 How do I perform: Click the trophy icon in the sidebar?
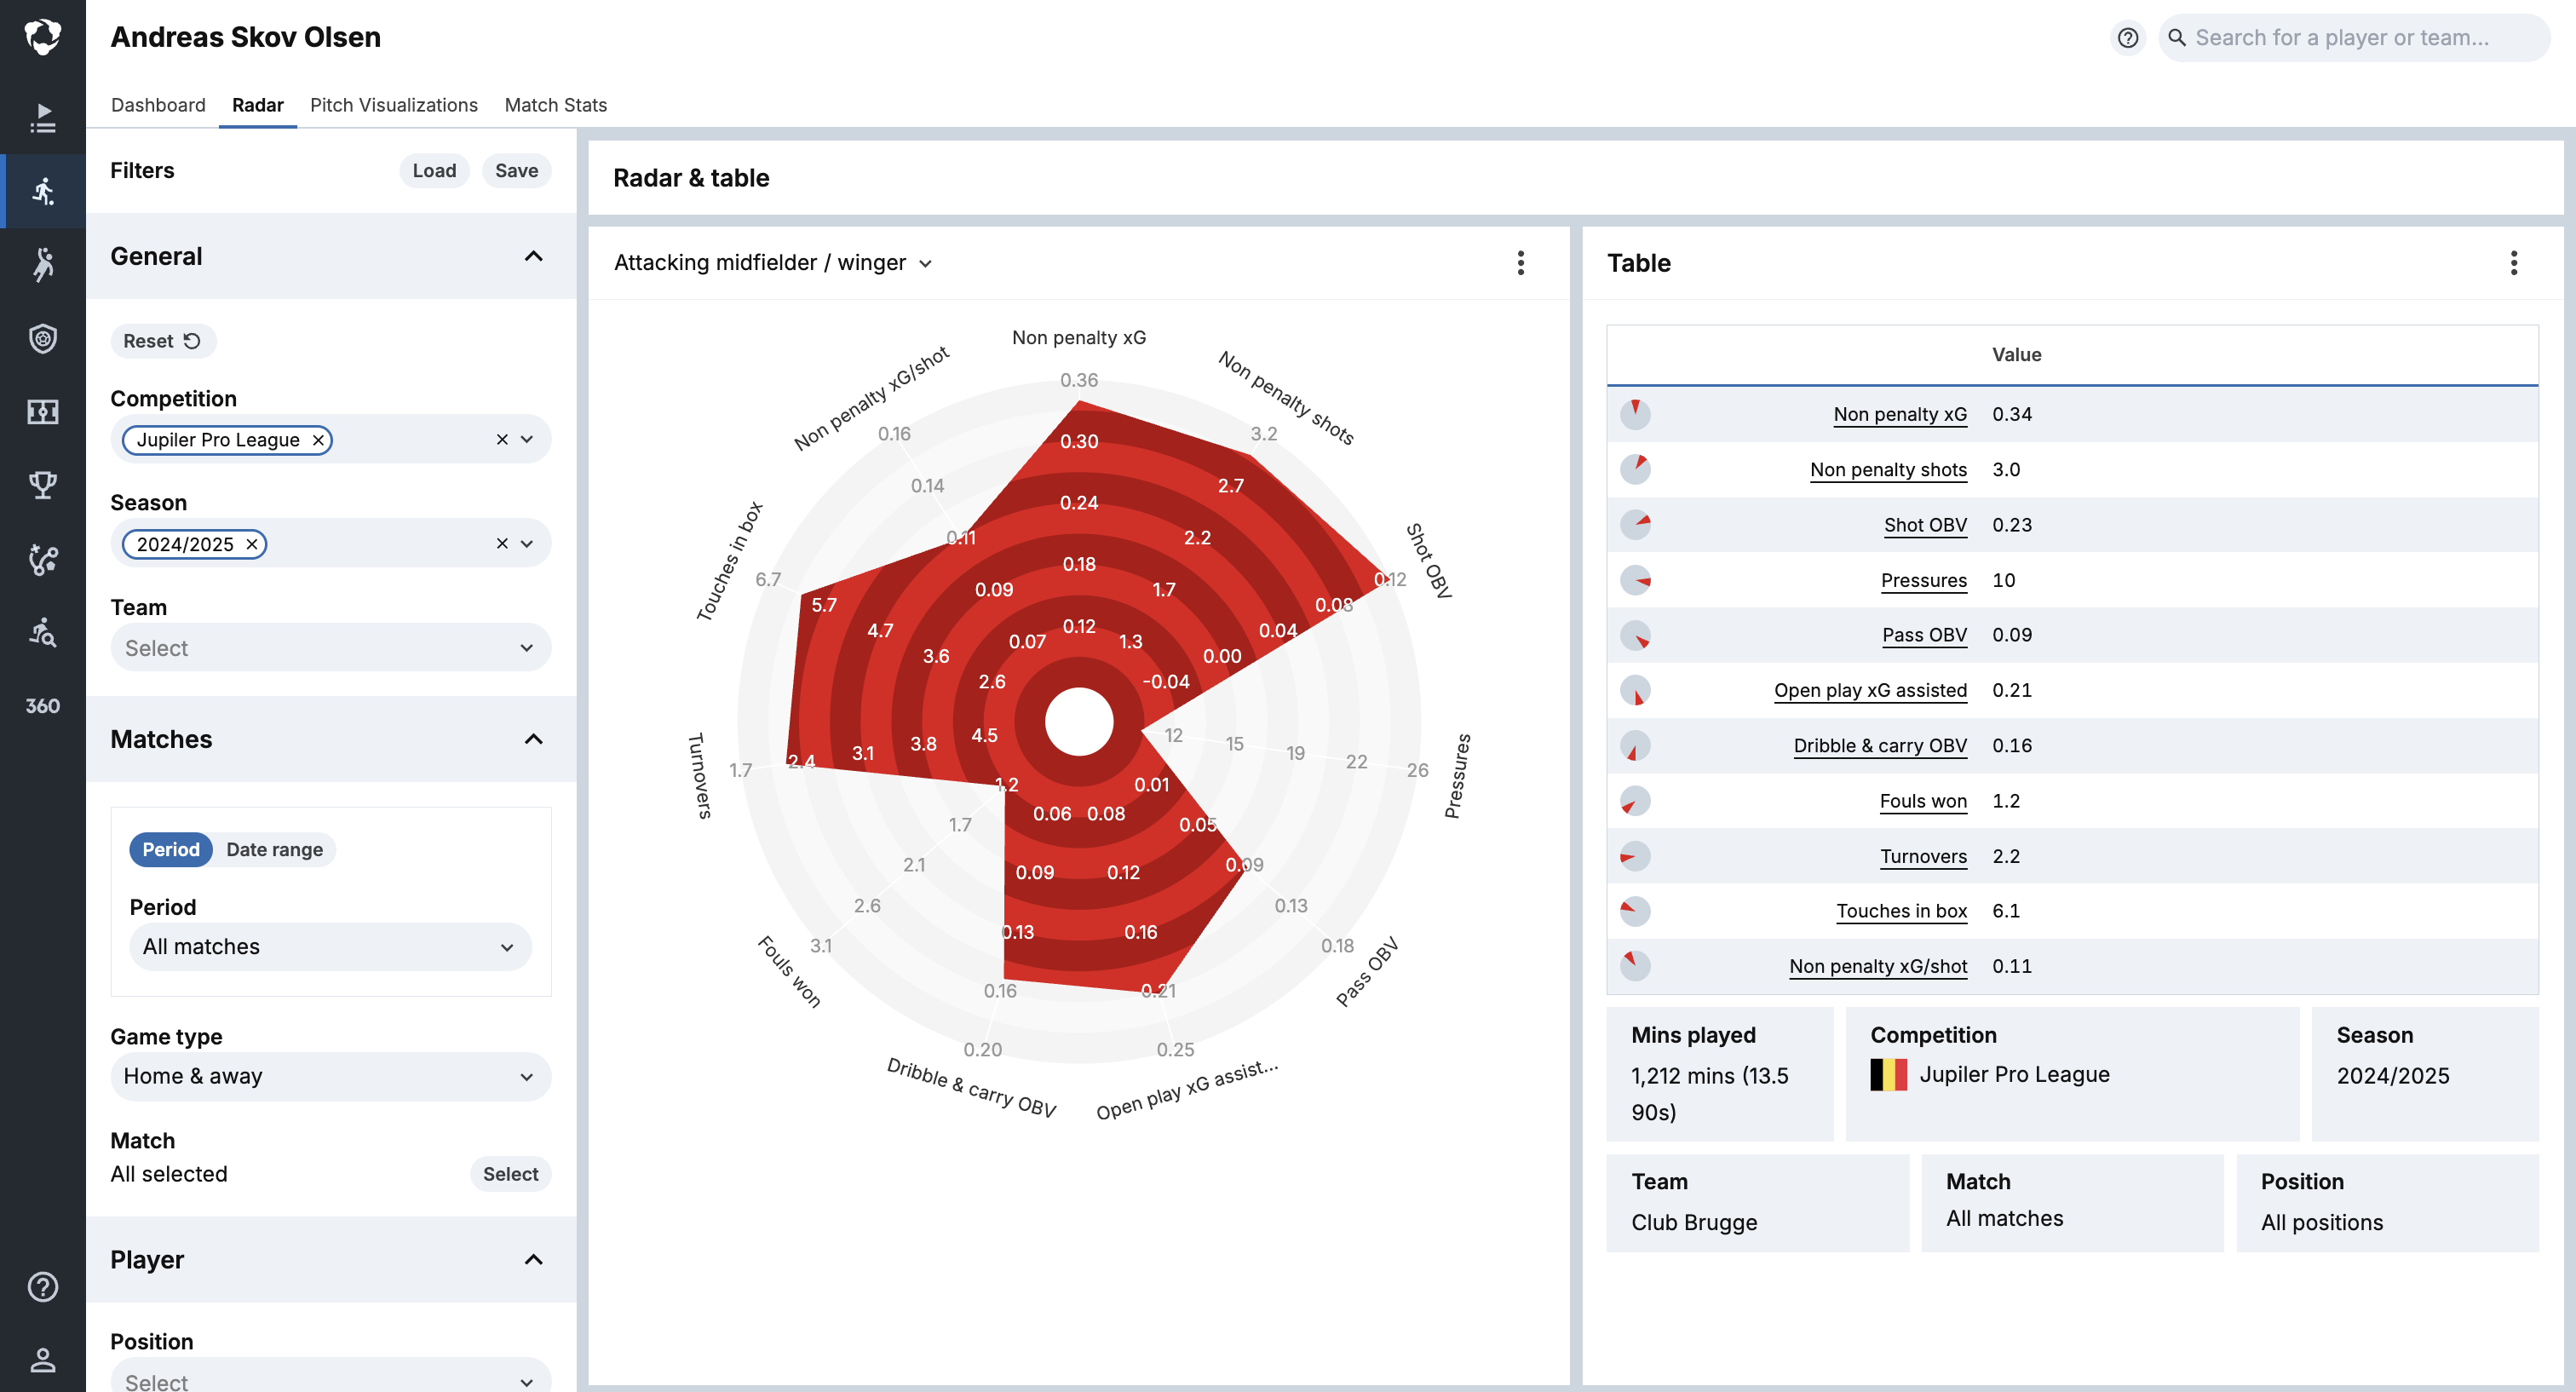[x=42, y=485]
